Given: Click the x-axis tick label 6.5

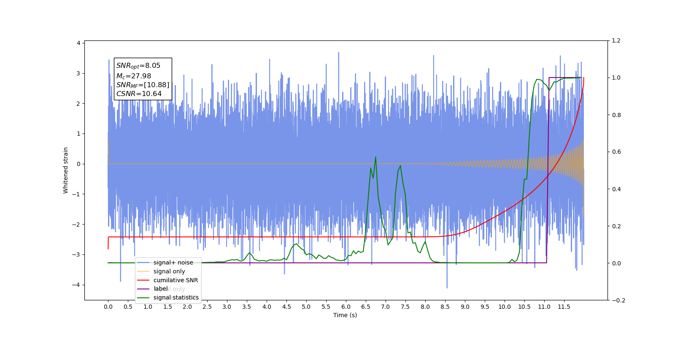Looking at the screenshot, I should pyautogui.click(x=366, y=307).
